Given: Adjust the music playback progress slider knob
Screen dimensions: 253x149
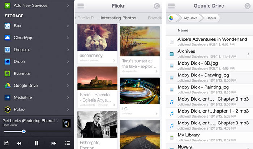Looking at the screenshot, I should pos(24,131).
